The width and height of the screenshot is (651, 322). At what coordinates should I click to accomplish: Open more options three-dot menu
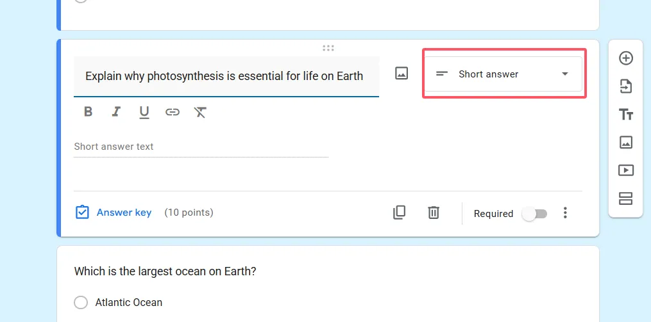coord(565,213)
